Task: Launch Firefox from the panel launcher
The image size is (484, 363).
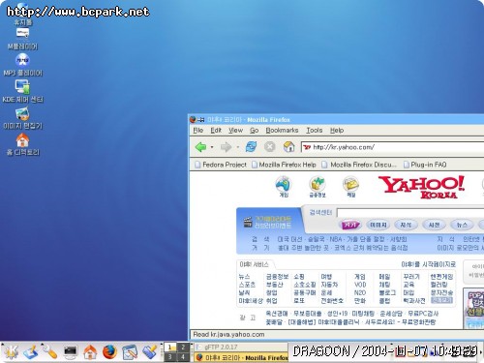Action: [x=109, y=351]
